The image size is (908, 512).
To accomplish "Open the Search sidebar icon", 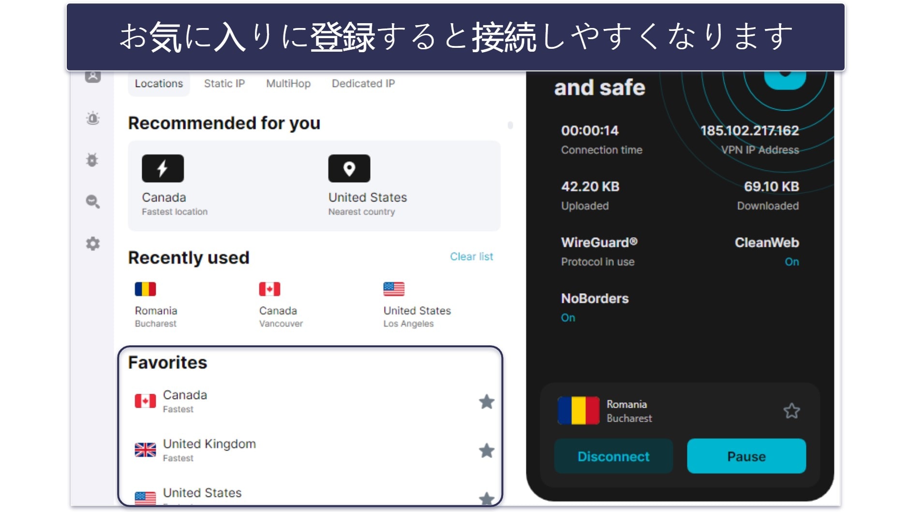I will point(92,201).
